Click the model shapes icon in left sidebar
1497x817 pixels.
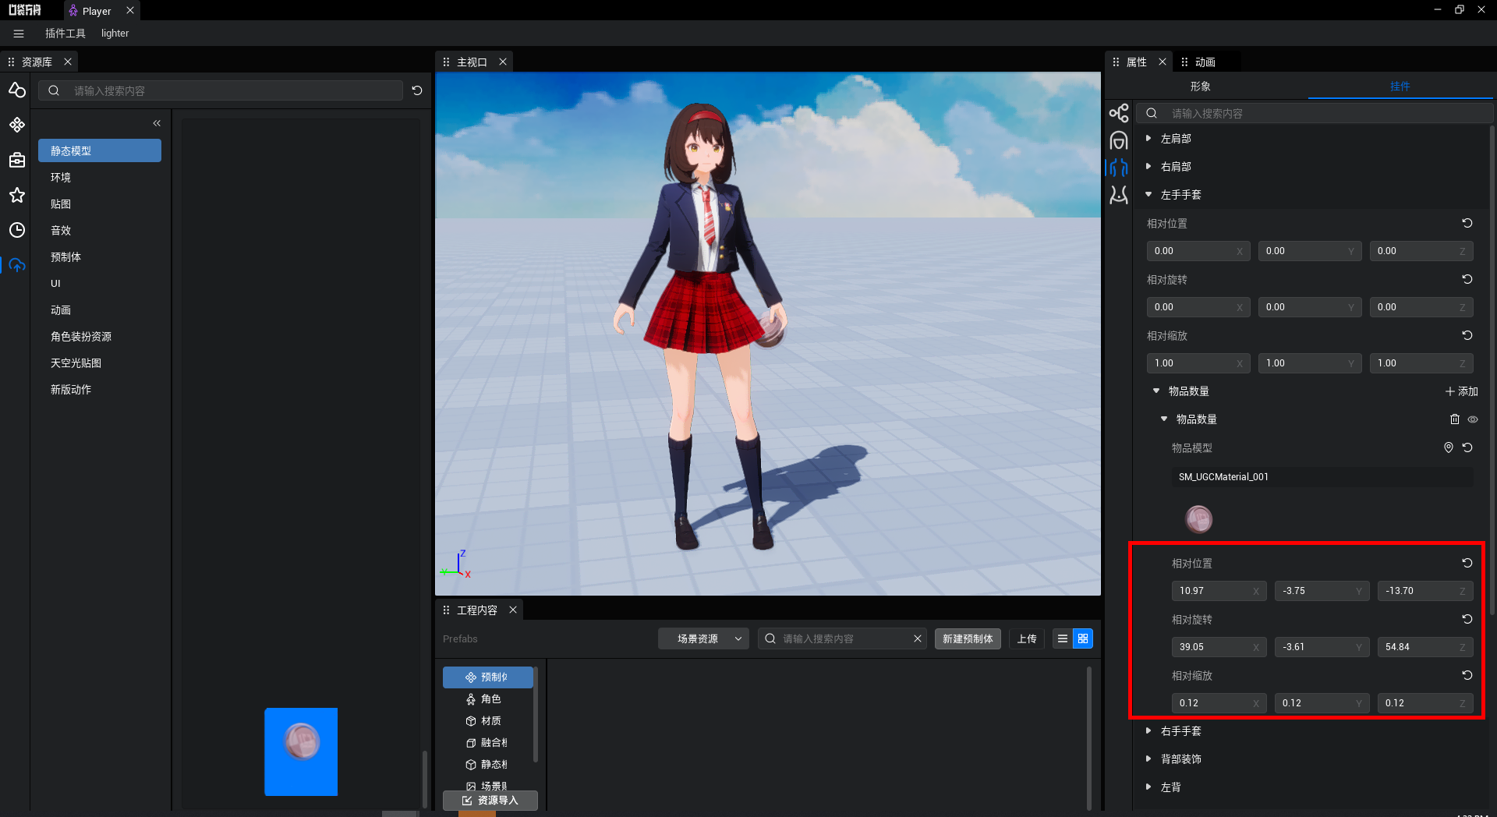(x=17, y=90)
